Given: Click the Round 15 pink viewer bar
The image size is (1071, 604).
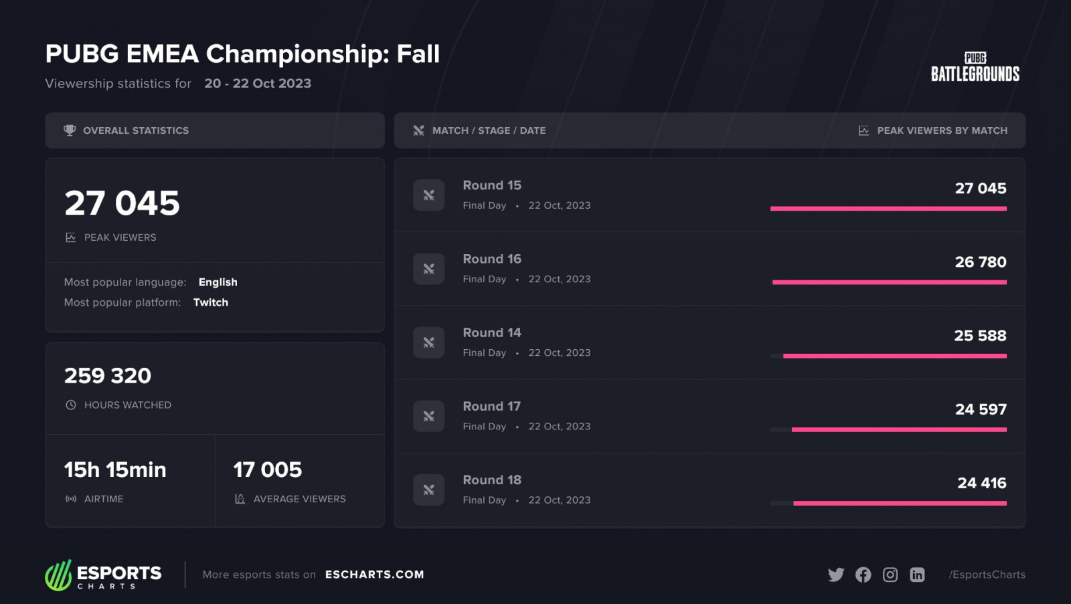Looking at the screenshot, I should [888, 209].
